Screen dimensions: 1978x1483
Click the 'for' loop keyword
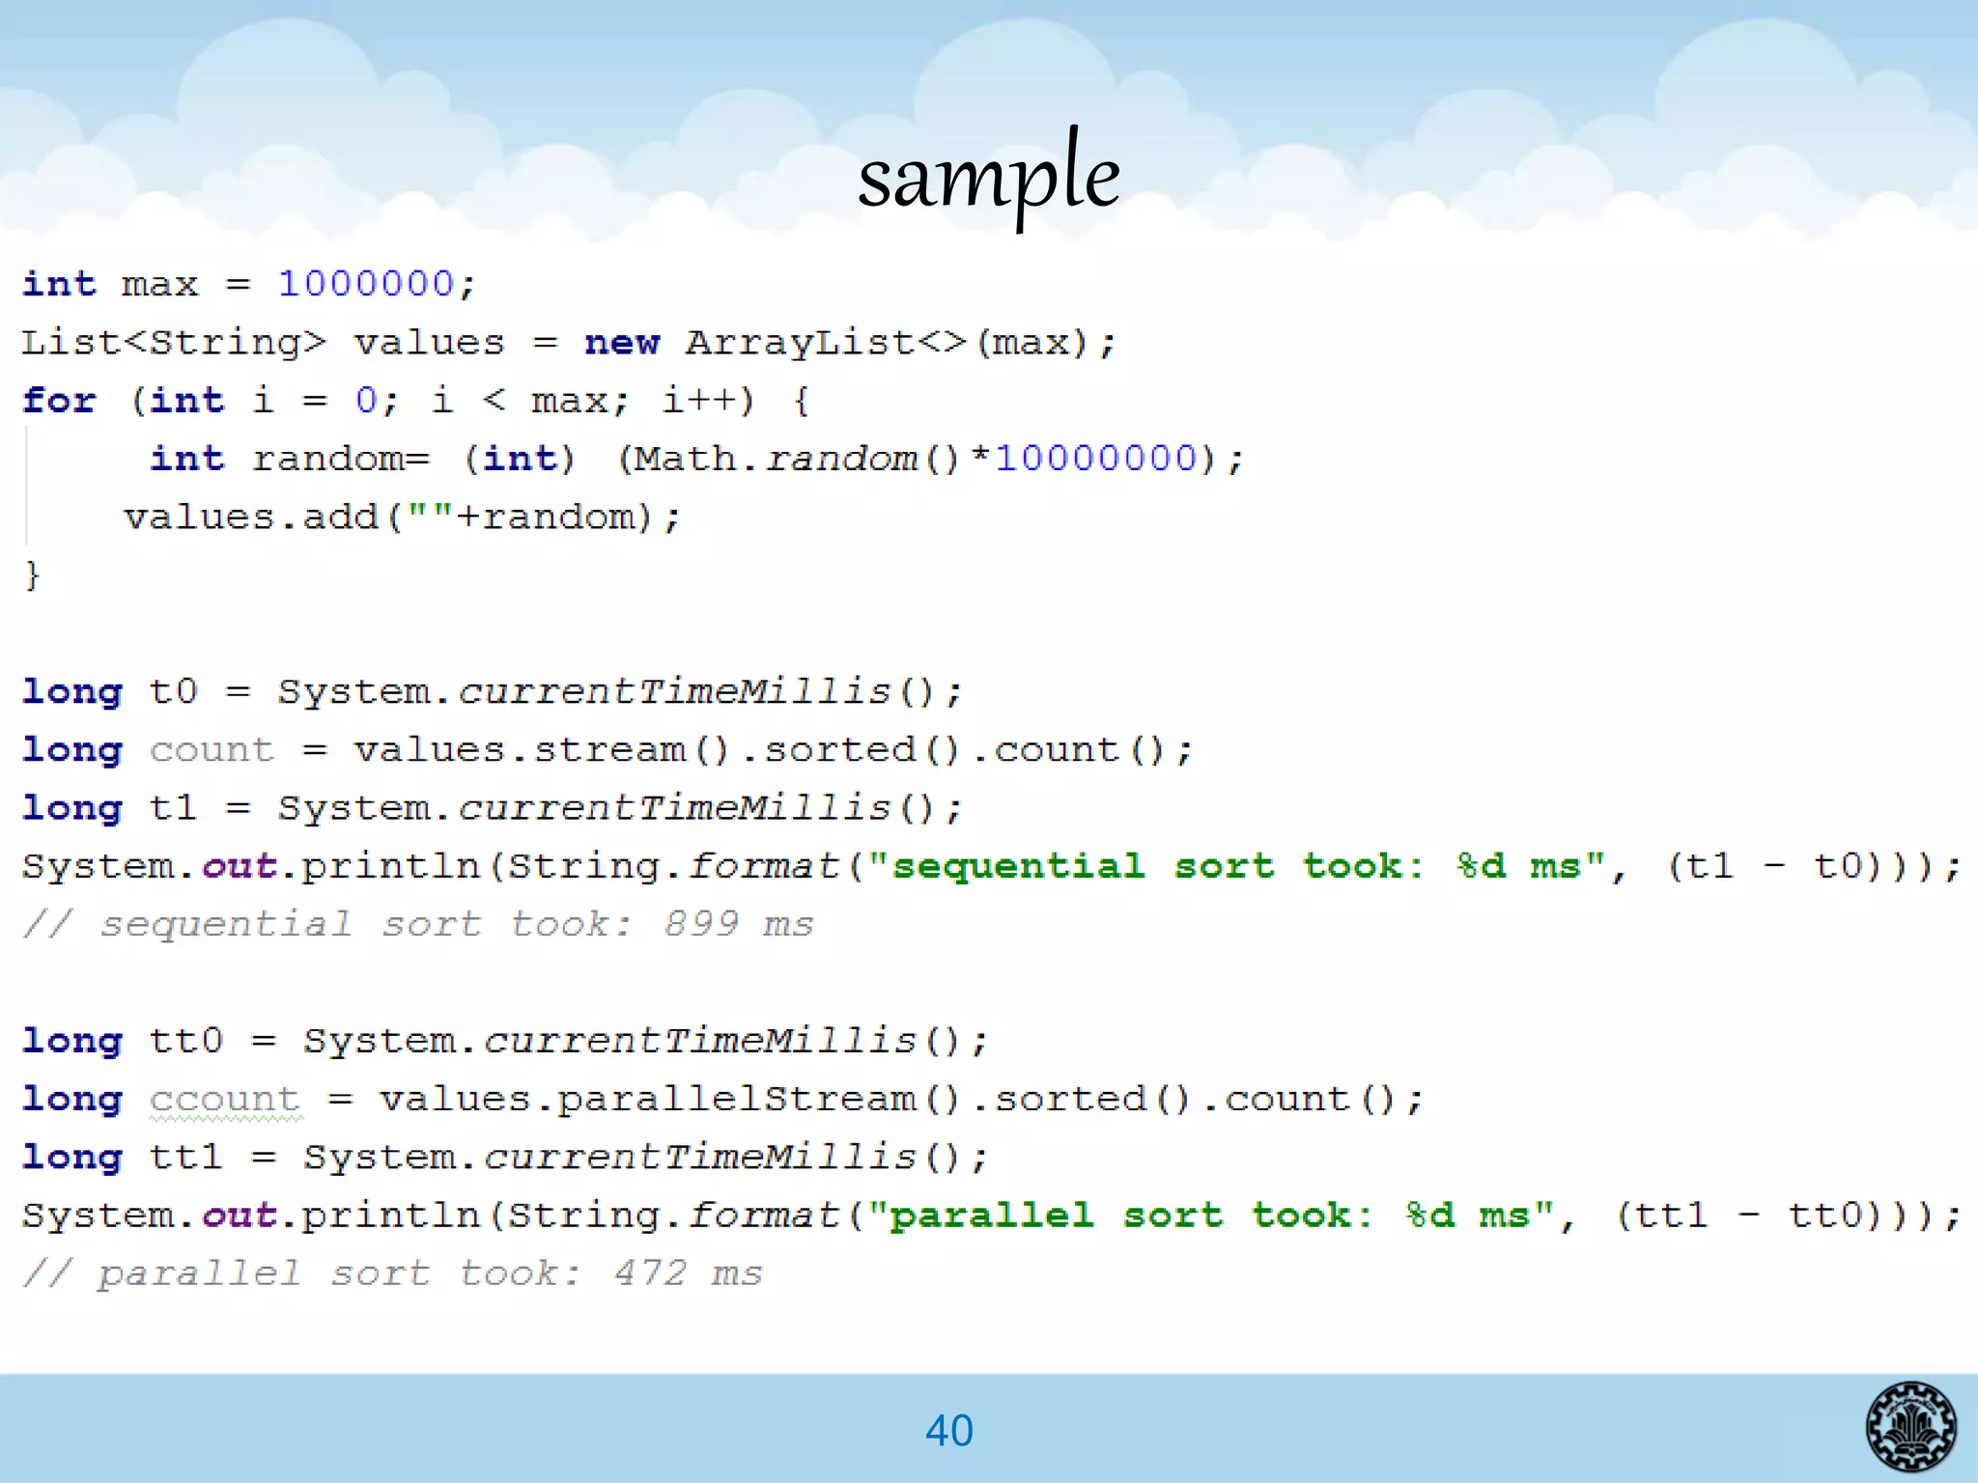coord(60,401)
